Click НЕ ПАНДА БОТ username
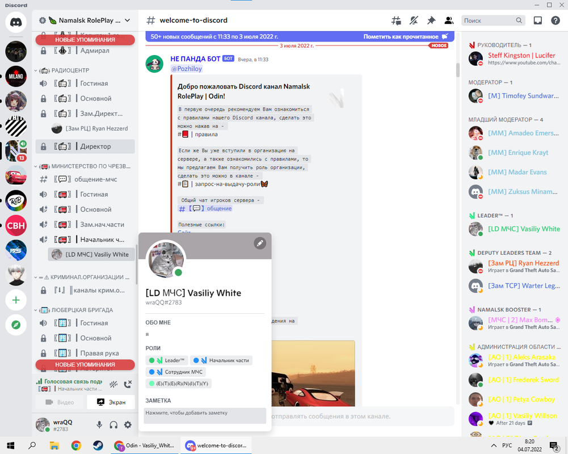568x454 pixels. tap(195, 59)
